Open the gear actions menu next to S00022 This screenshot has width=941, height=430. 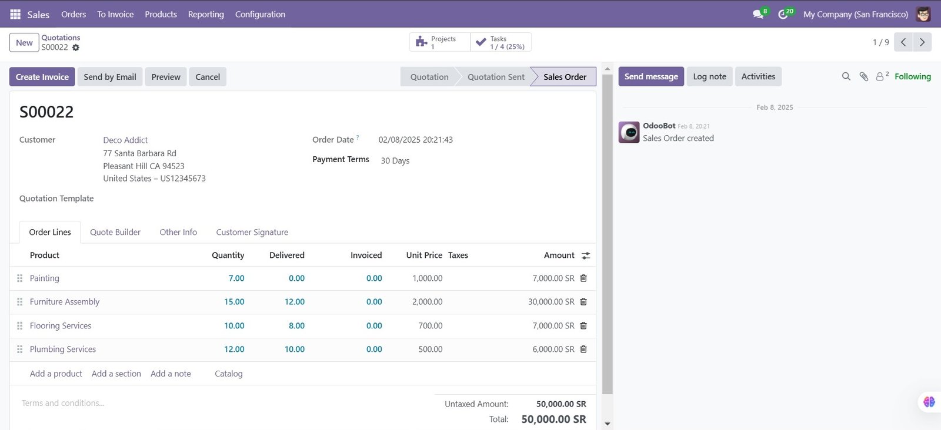[x=76, y=48]
